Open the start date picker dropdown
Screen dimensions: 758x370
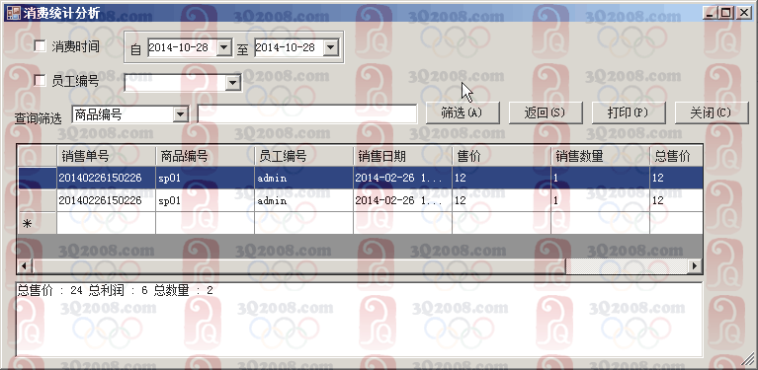coord(223,47)
